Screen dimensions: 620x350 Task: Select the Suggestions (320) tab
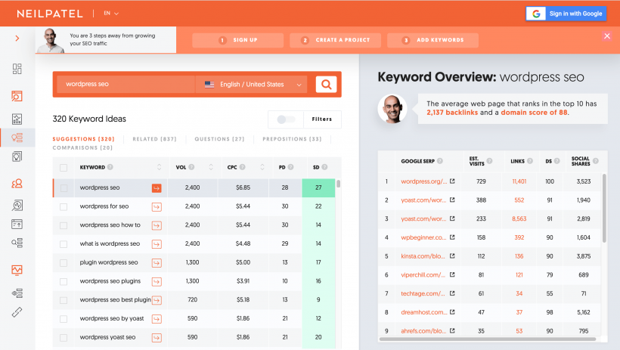tap(83, 139)
